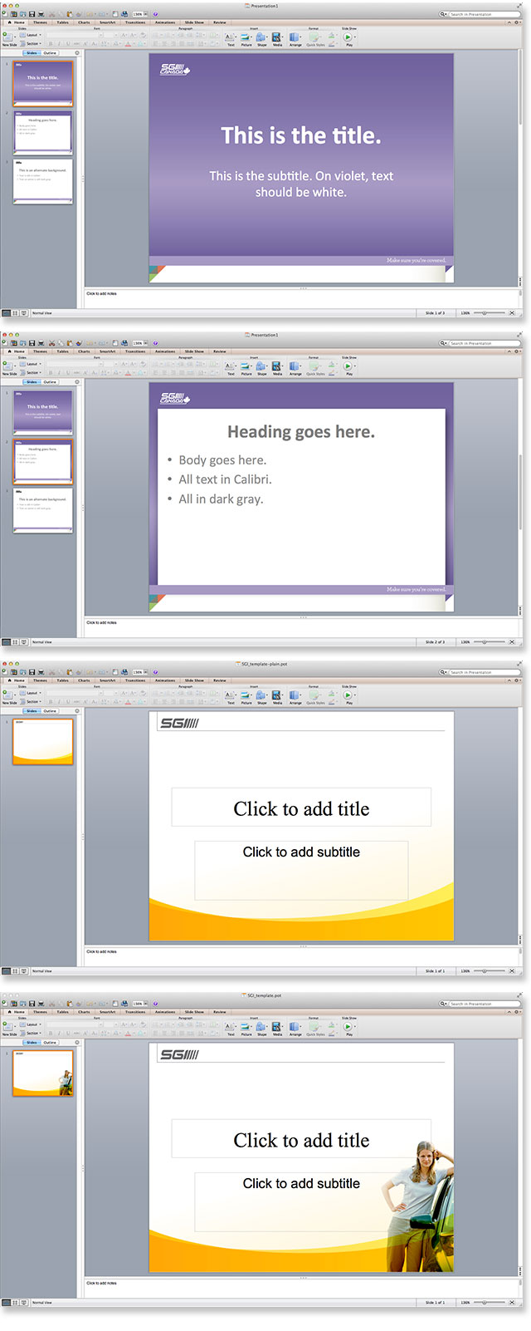The width and height of the screenshot is (531, 1331).
Task: Toggle slide sorter view in the top window's status bar
Action: [14, 313]
